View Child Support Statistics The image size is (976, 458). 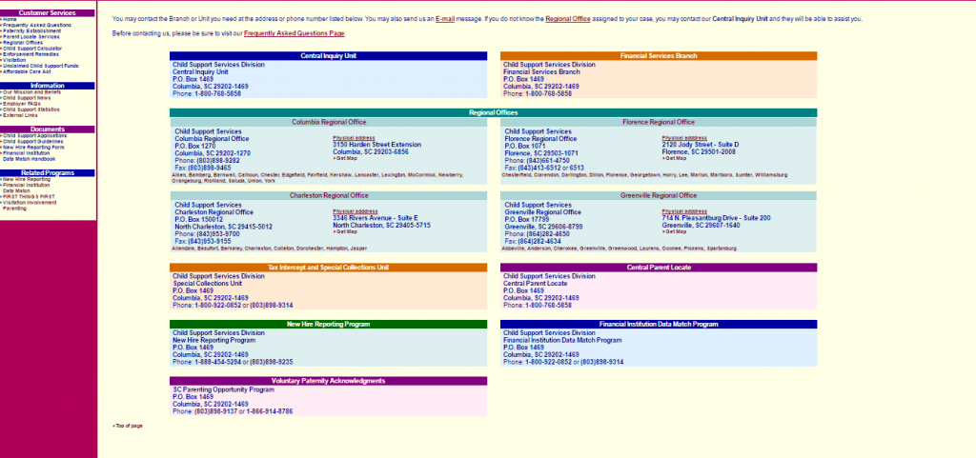[x=31, y=110]
